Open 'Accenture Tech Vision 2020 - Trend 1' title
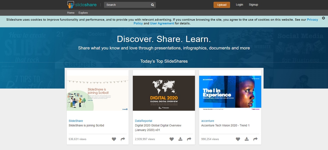 (225, 125)
